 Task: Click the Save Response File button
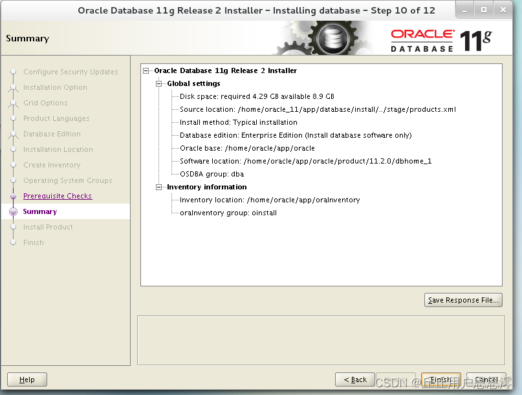(x=463, y=300)
